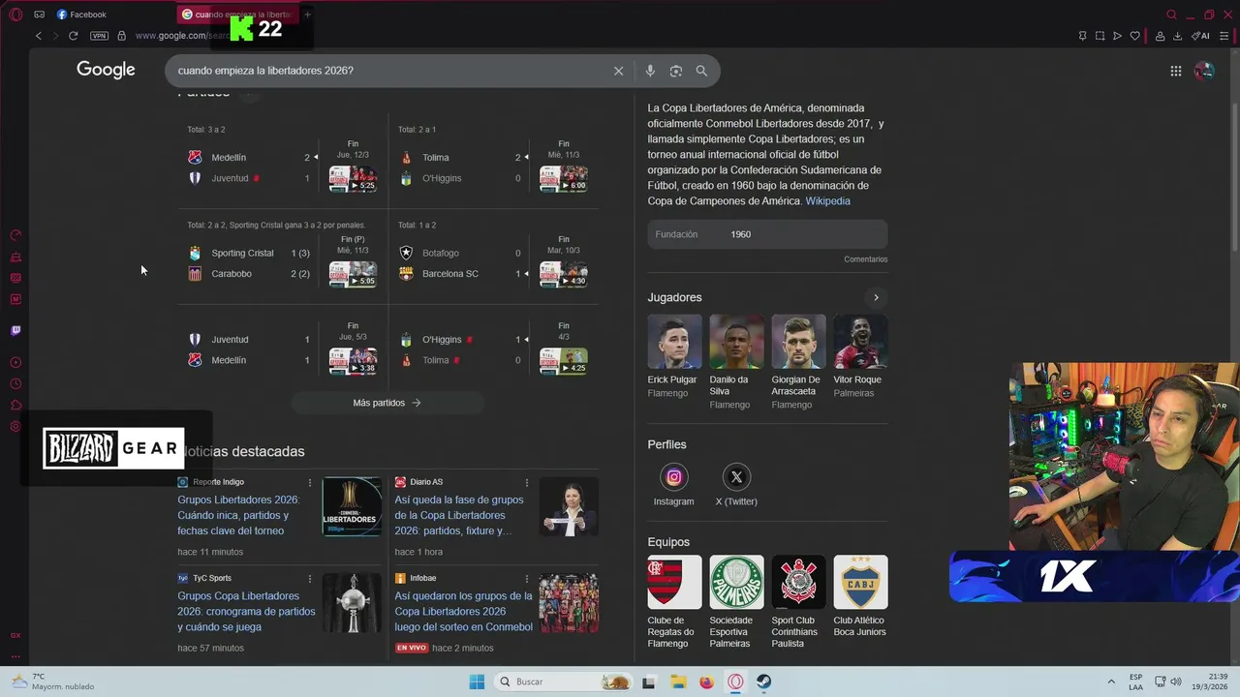Go back to previous page
This screenshot has height=697, width=1240.
39,36
